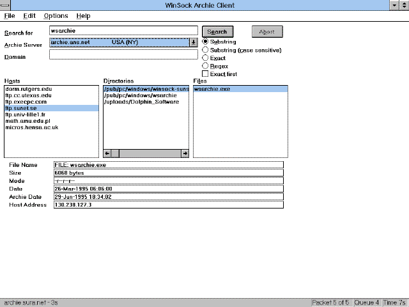Open the Edit menu
Viewport: 409px width, 307px height.
pyautogui.click(x=29, y=16)
